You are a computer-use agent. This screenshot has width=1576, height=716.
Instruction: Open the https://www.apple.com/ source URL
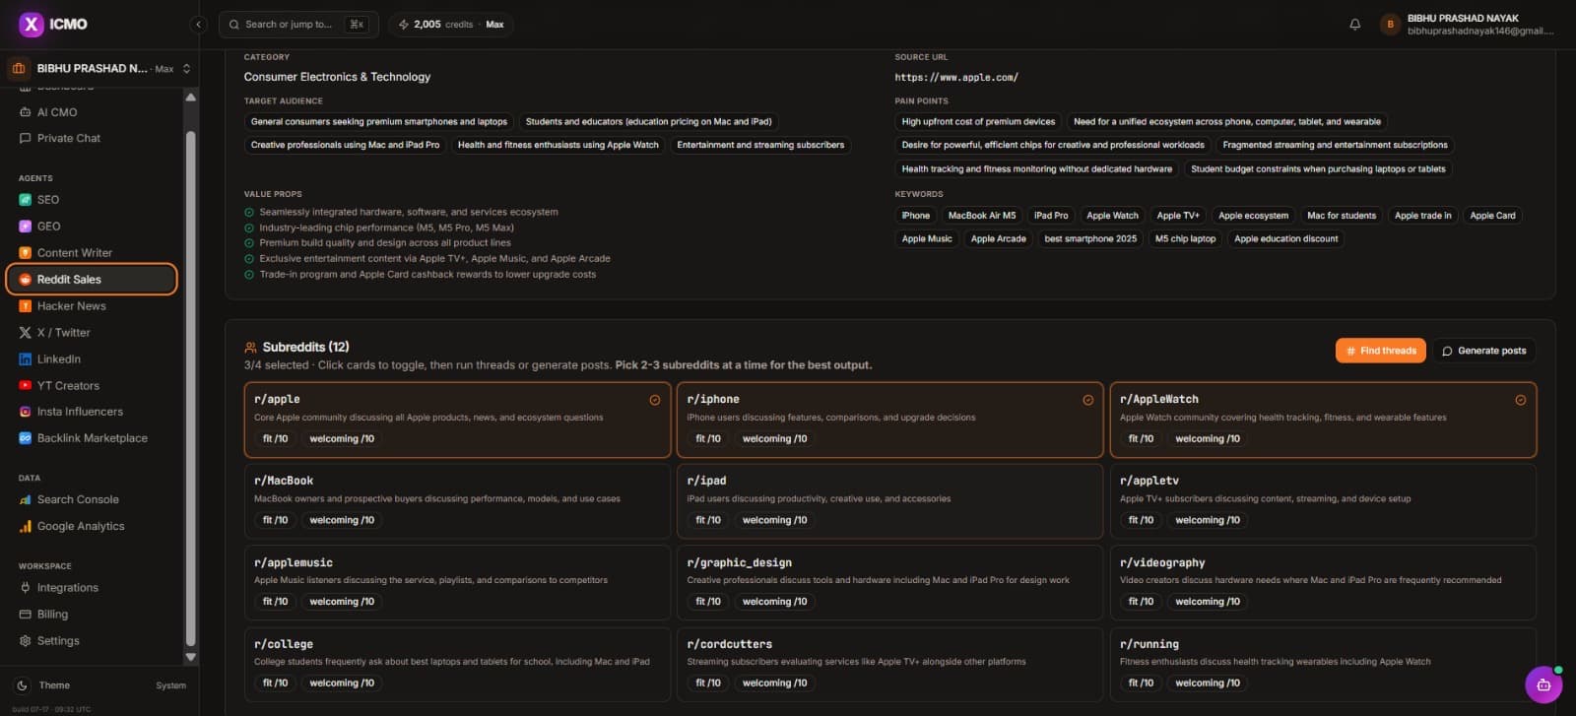pyautogui.click(x=956, y=77)
